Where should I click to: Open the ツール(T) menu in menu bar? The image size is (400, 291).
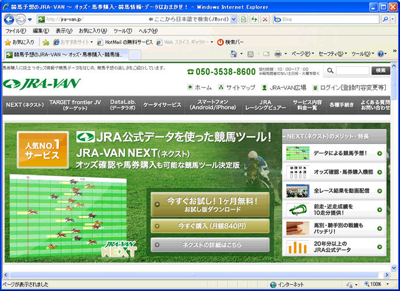(x=123, y=31)
